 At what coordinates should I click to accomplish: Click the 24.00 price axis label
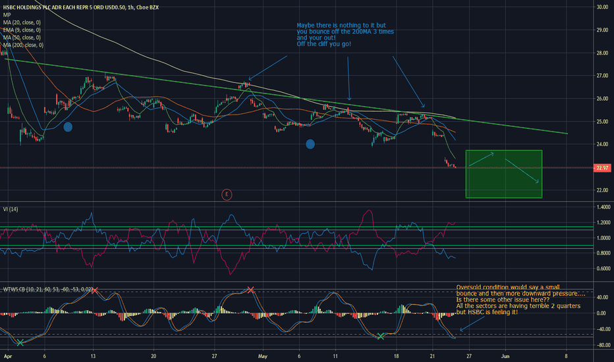click(602, 144)
